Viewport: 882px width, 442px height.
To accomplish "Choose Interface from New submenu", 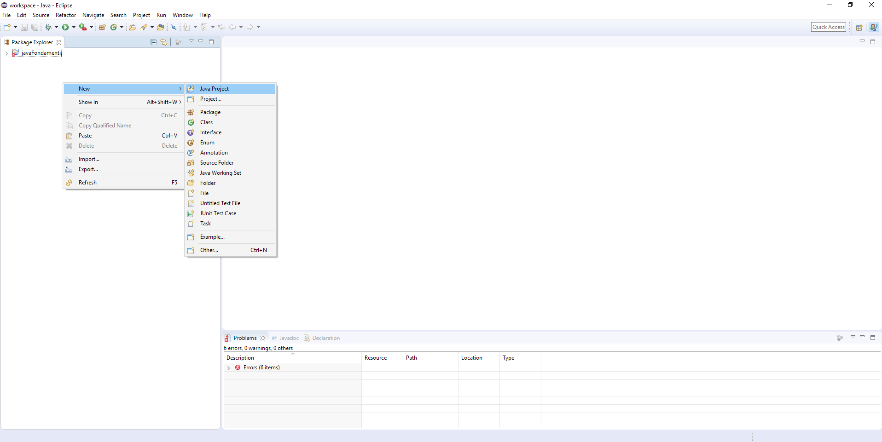I will pyautogui.click(x=230, y=132).
